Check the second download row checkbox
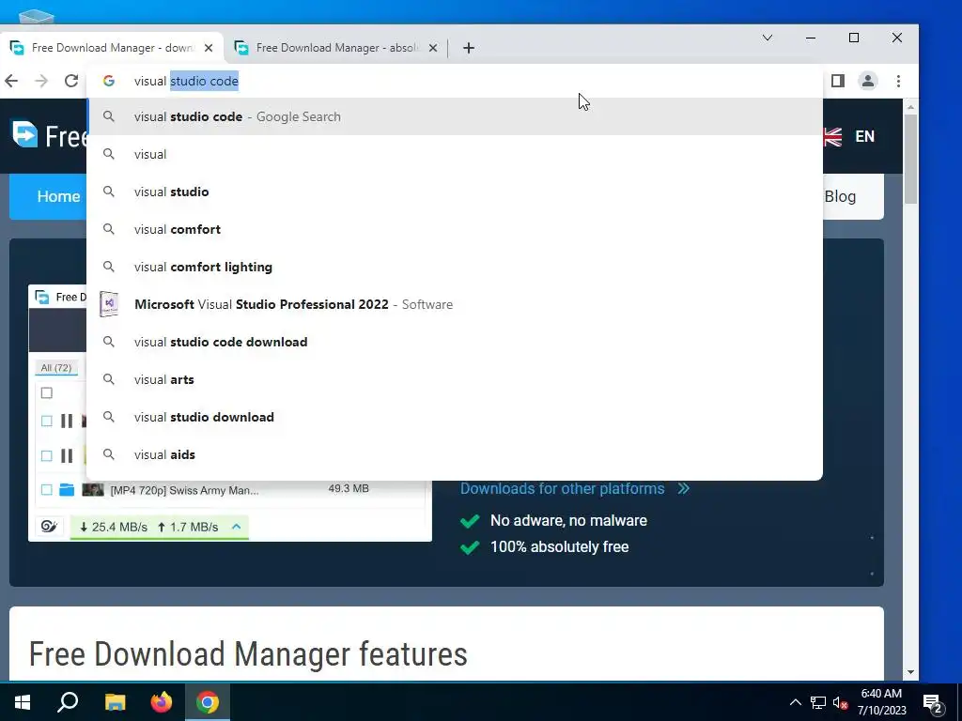Image resolution: width=962 pixels, height=721 pixels. (x=47, y=455)
